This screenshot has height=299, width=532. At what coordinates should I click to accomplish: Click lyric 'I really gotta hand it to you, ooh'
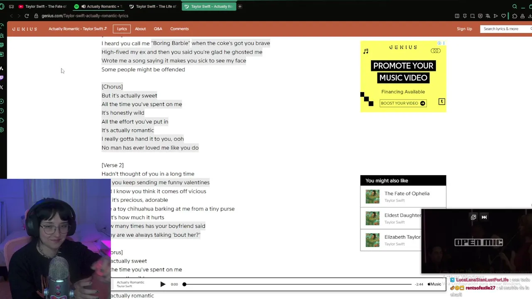click(143, 139)
